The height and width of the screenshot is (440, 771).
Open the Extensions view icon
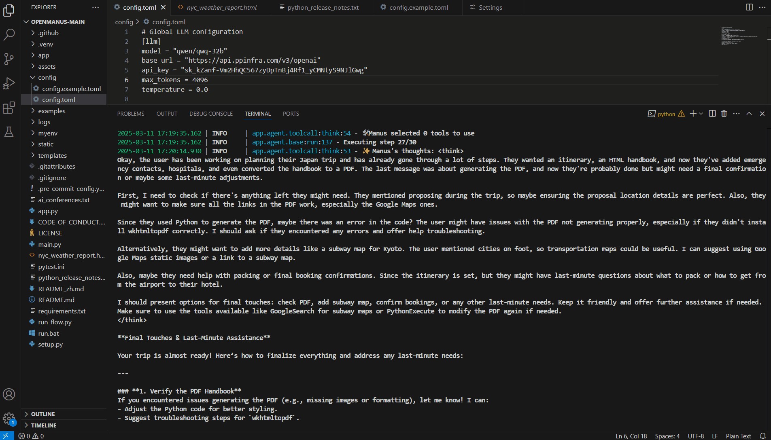pyautogui.click(x=9, y=108)
